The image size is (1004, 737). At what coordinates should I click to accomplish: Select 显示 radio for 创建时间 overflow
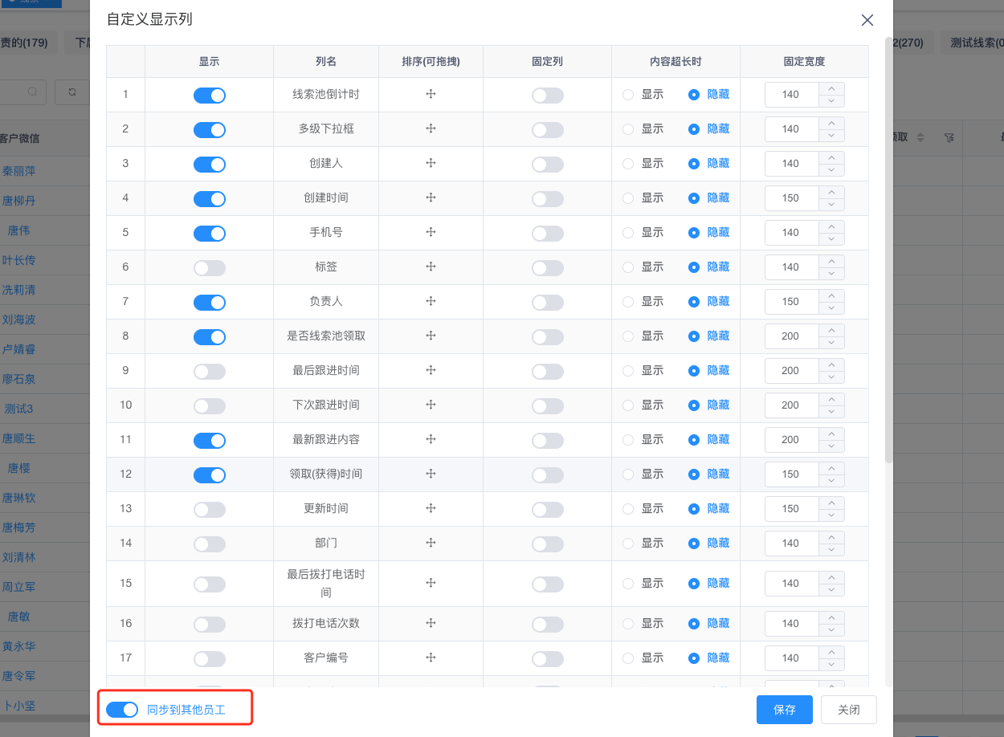(628, 198)
